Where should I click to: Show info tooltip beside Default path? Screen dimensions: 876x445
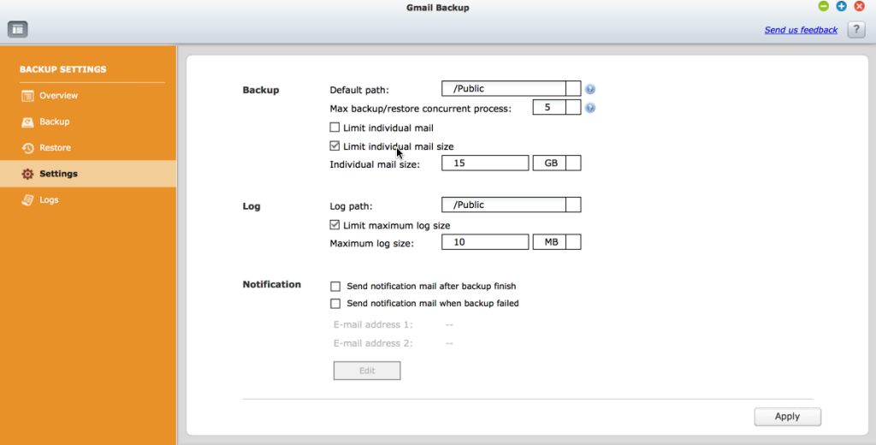click(x=590, y=89)
